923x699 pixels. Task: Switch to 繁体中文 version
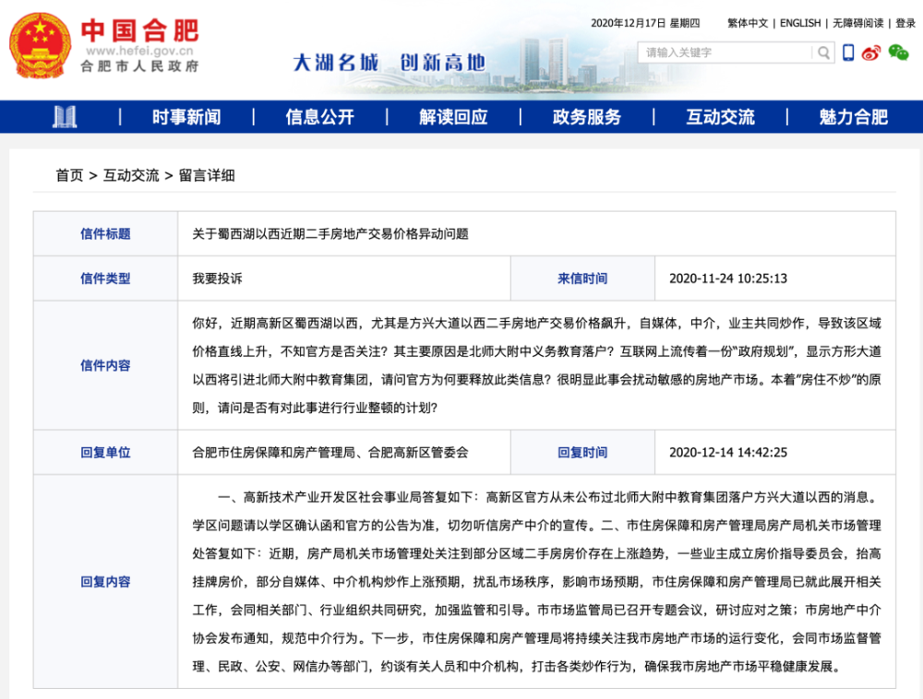(748, 23)
